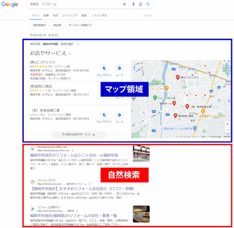Screen dimensions: 234x228
Task: Switch to the 地図 tab
Action: (x=55, y=16)
